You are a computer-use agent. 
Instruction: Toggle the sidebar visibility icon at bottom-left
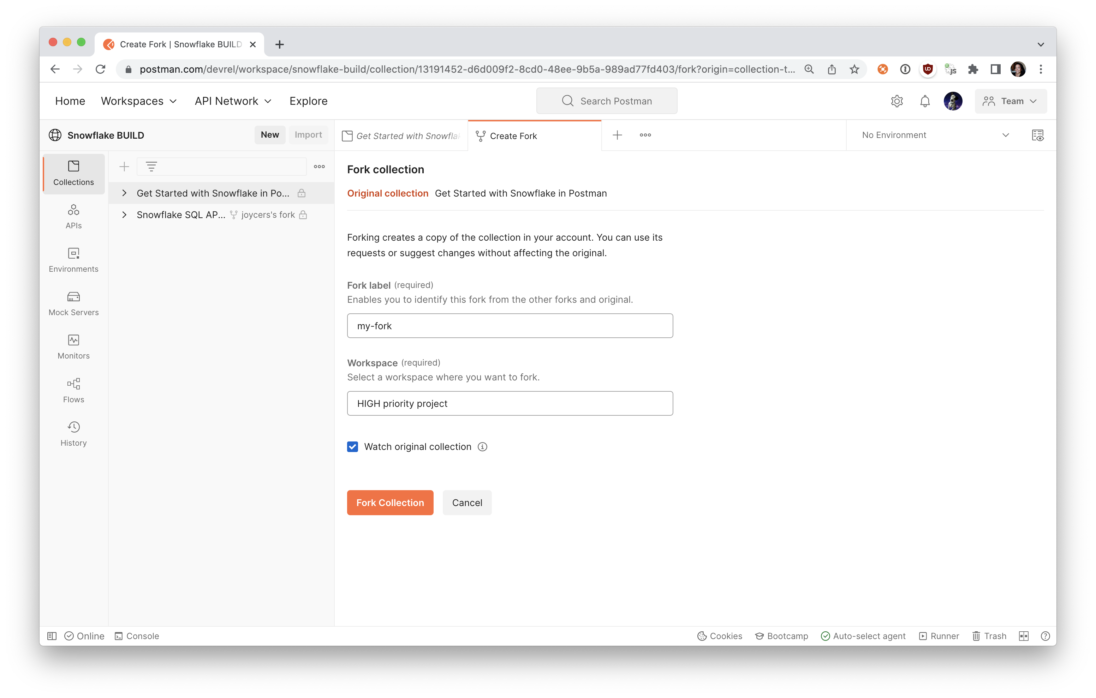(x=52, y=636)
